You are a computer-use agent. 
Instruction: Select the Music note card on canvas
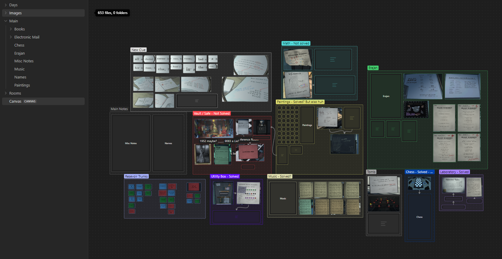pos(283,198)
